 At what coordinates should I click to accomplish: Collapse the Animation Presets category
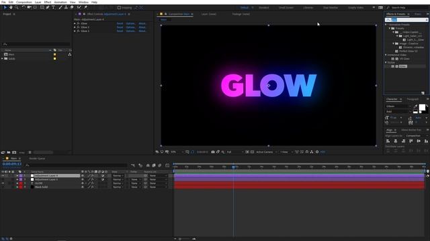pos(386,25)
